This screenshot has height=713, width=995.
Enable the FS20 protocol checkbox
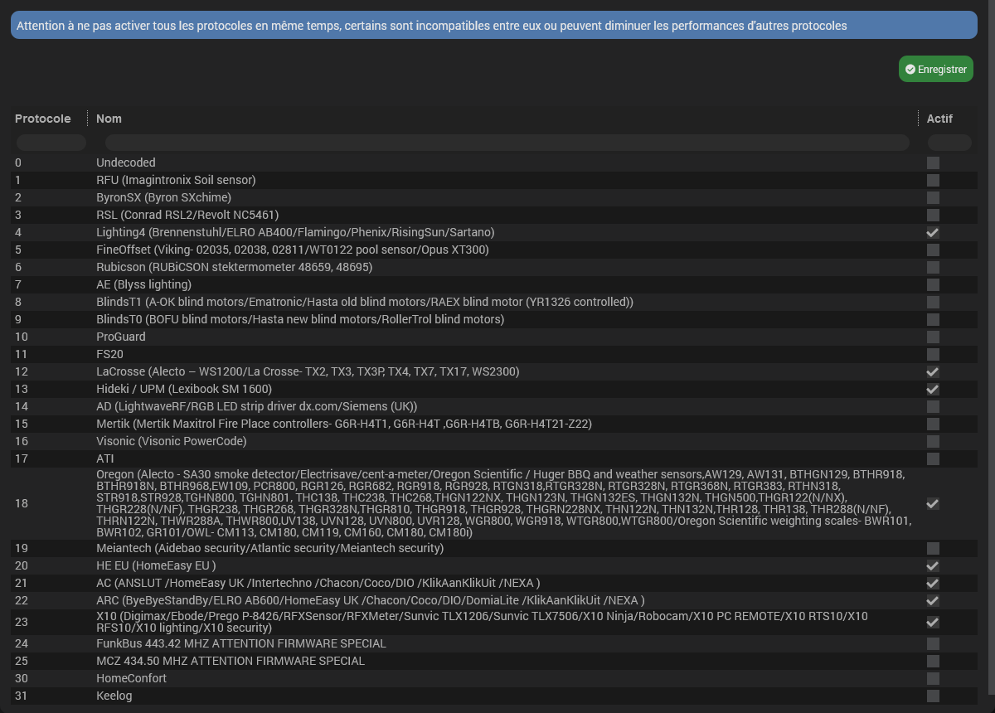[x=934, y=355]
